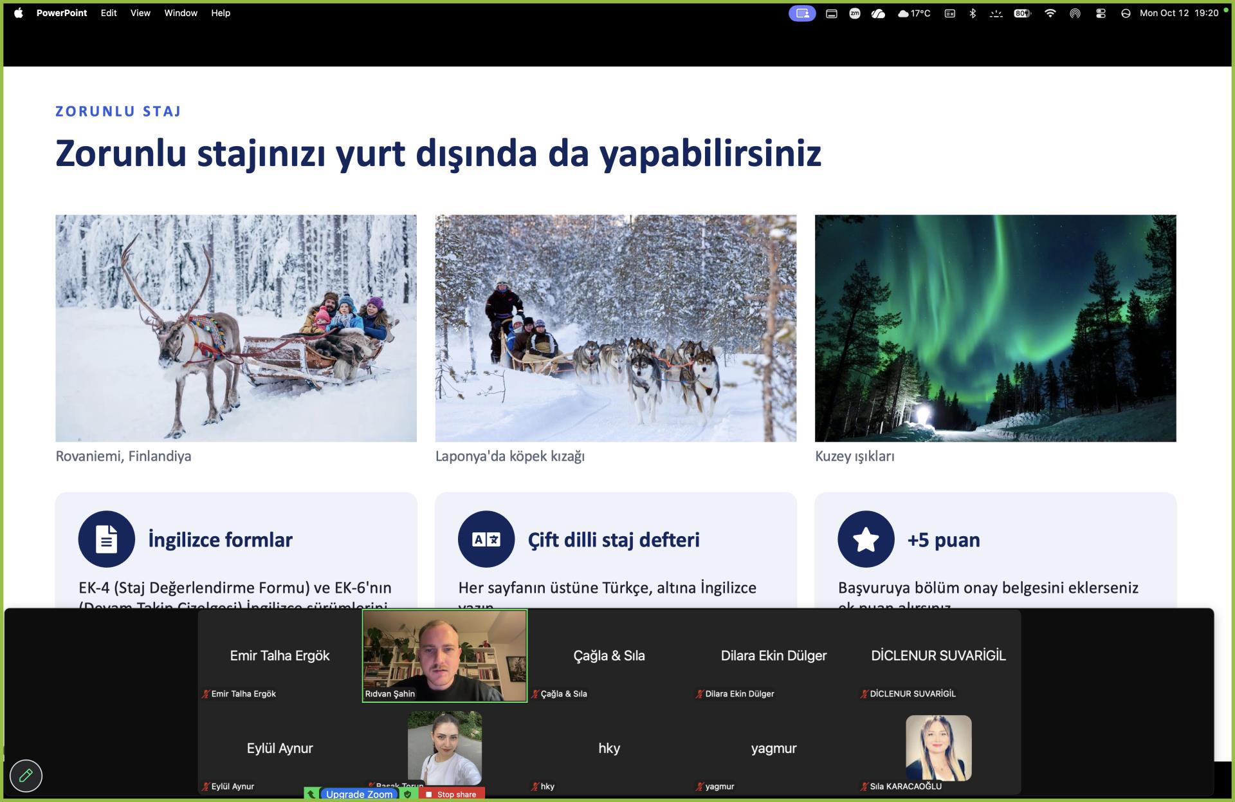Image resolution: width=1235 pixels, height=802 pixels.
Task: Click the Upgrade Zoom button
Action: (359, 794)
